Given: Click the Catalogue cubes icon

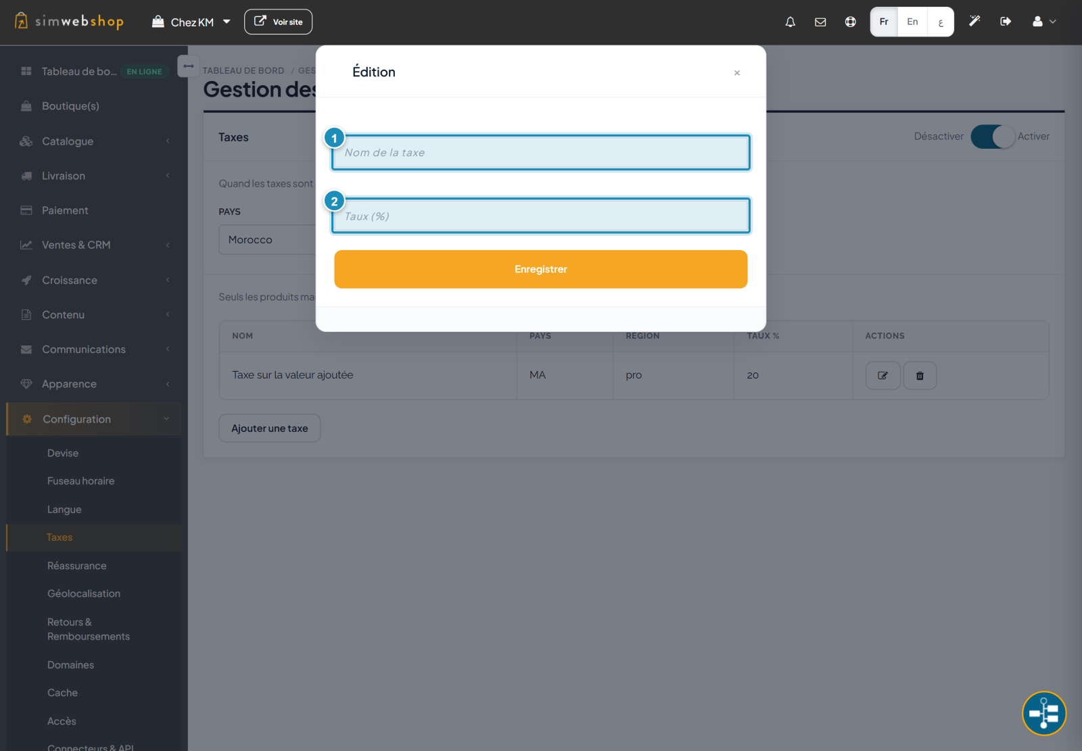Looking at the screenshot, I should 26,141.
